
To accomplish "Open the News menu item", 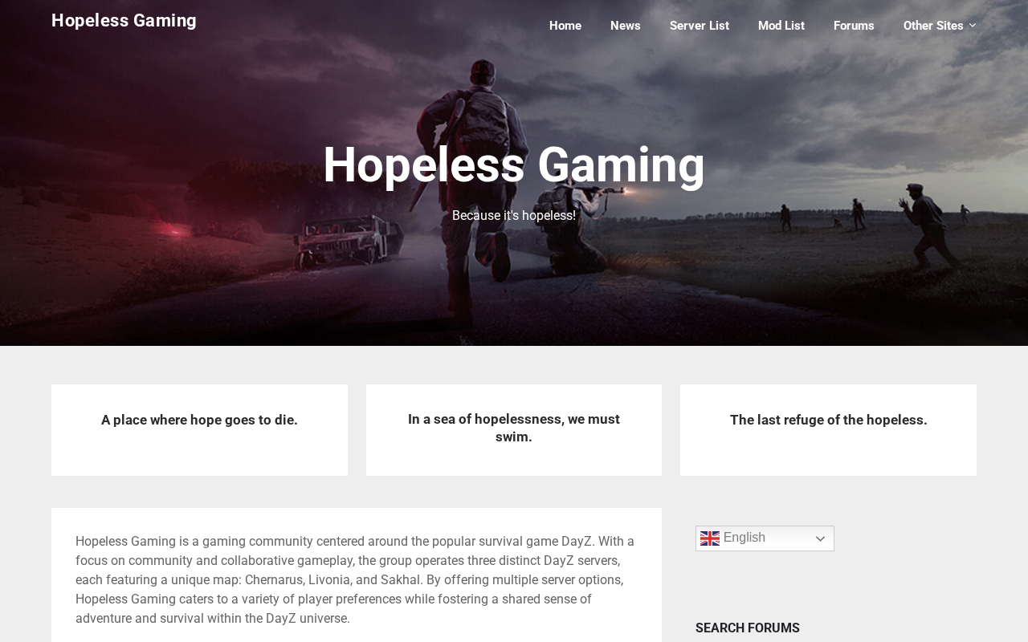I will pyautogui.click(x=626, y=26).
